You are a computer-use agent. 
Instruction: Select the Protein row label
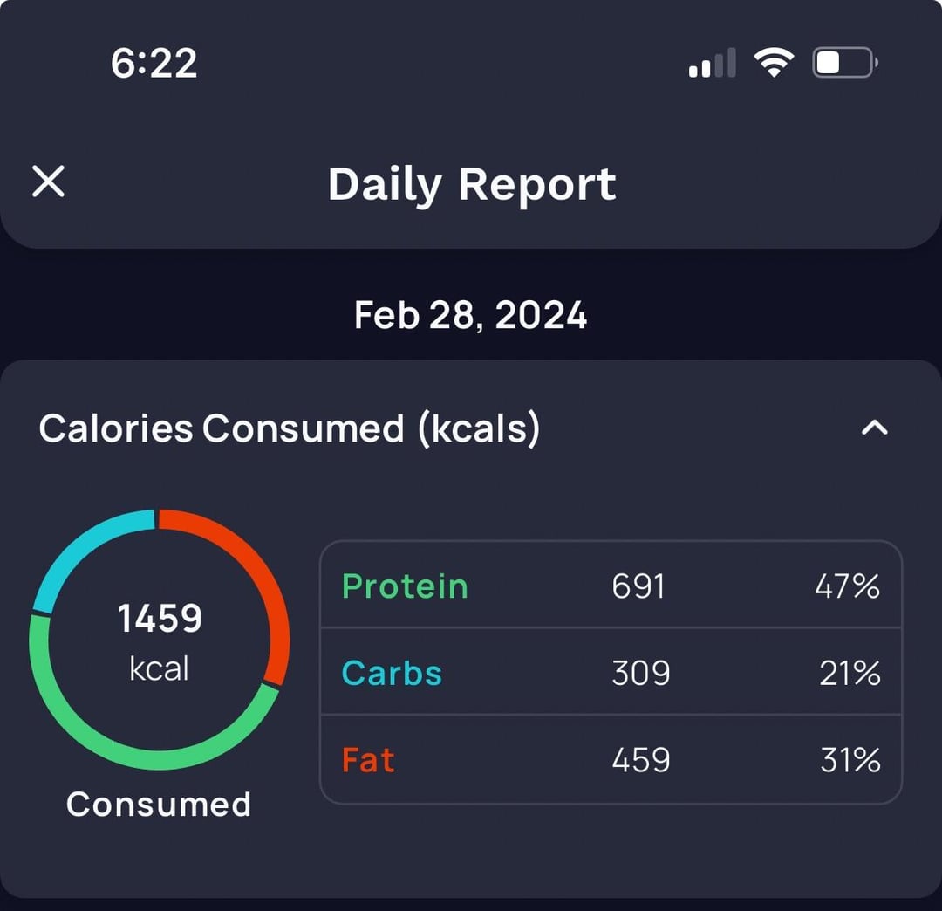[x=405, y=586]
